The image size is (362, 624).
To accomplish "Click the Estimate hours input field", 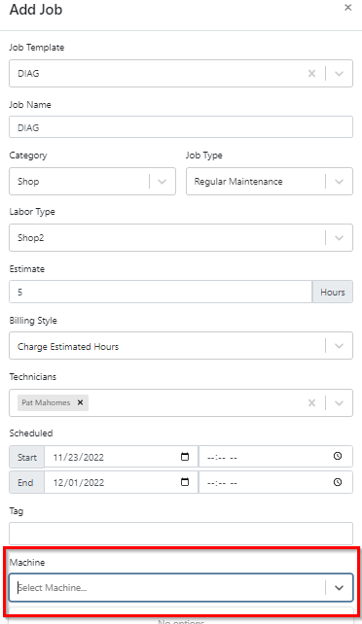I will (161, 292).
